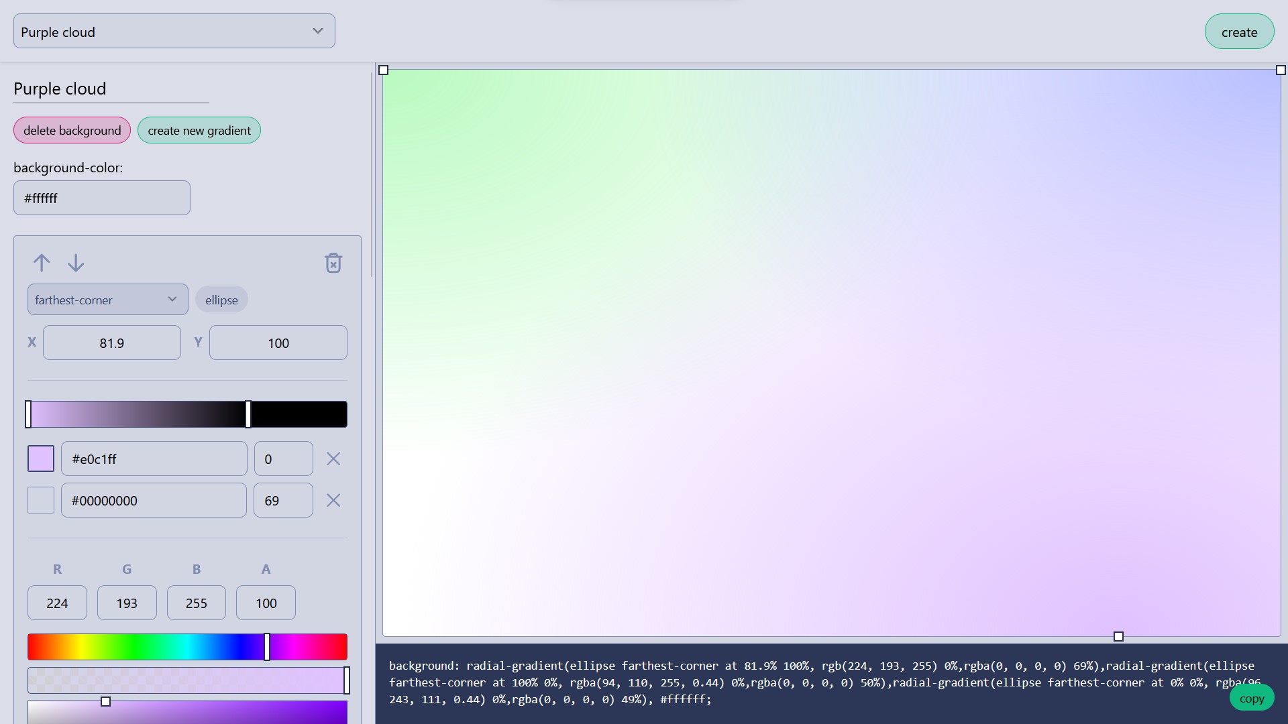Edit the background-color hex field

click(x=101, y=197)
